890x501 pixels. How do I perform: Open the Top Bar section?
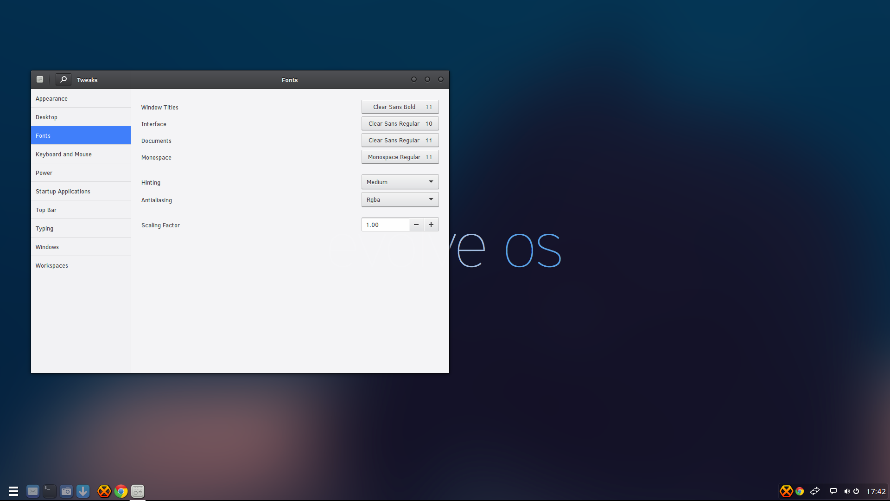pos(81,210)
